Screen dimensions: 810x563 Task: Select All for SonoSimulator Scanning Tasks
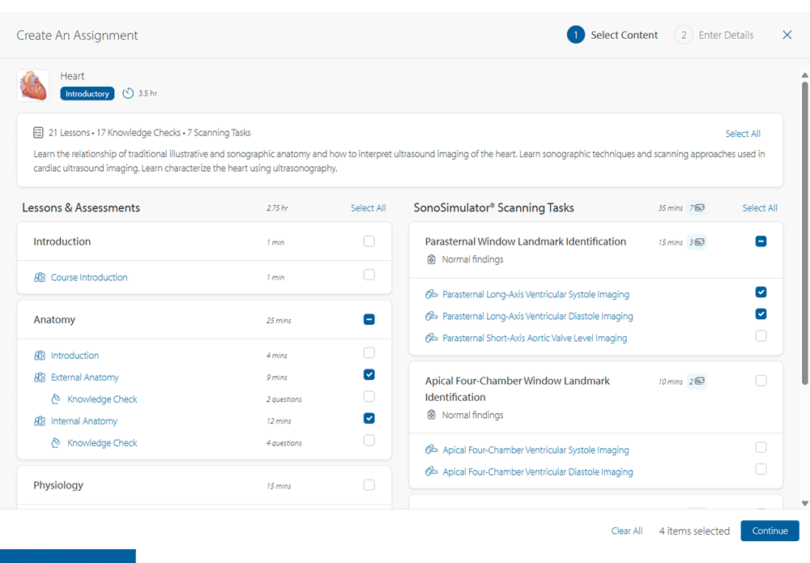coord(760,207)
